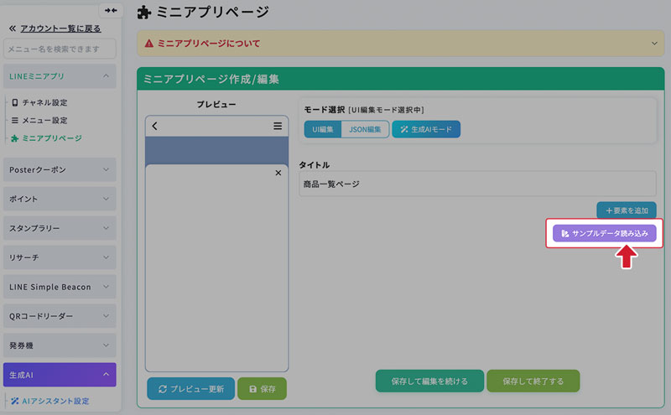This screenshot has width=671, height=415.
Task: Expand the 発券機 menu
Action: click(x=60, y=345)
